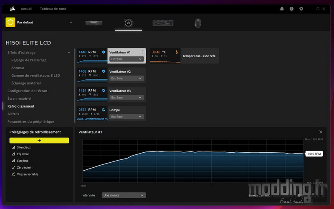Open the Par défaut profile dropdown
Screen dimensions: 334x209
(71, 22)
